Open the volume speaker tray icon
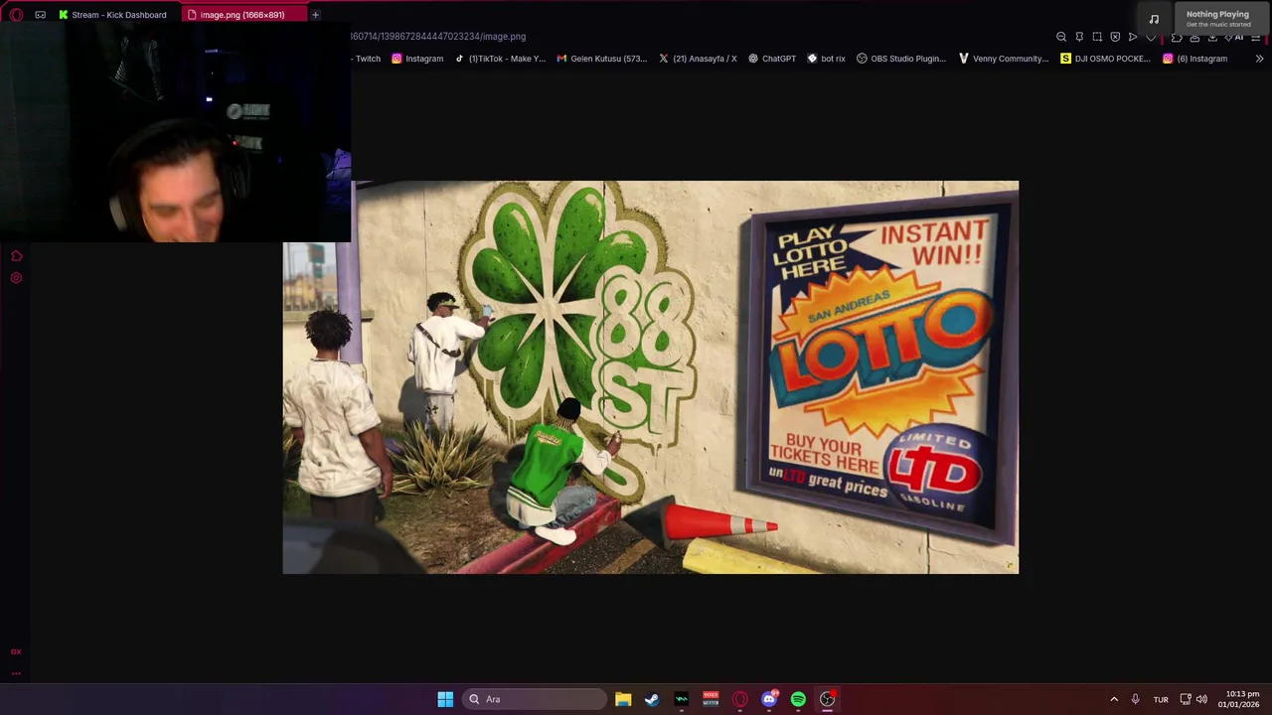This screenshot has width=1272, height=715. click(x=1202, y=699)
